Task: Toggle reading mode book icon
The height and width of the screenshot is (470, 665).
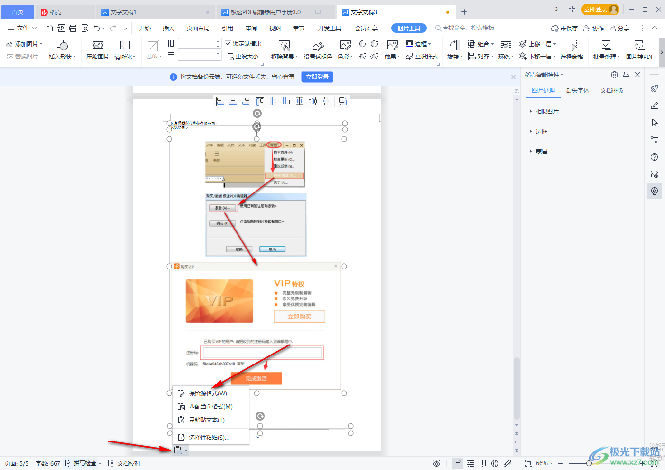Action: pos(483,463)
